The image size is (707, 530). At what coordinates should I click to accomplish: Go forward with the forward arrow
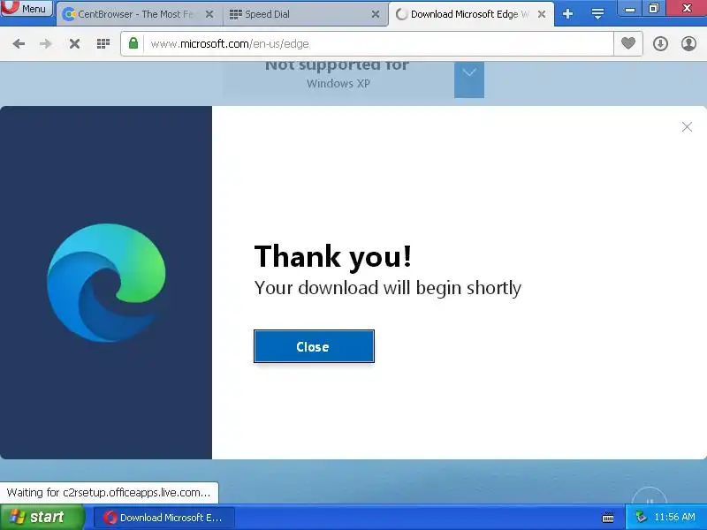coord(46,43)
